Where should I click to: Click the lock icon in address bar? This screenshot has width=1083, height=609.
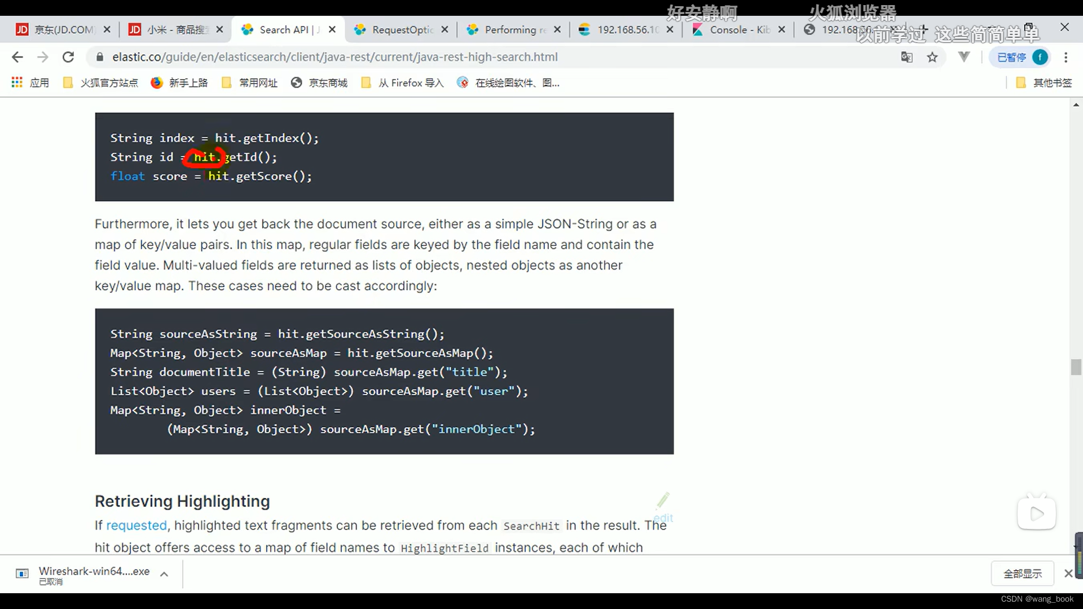tap(100, 57)
